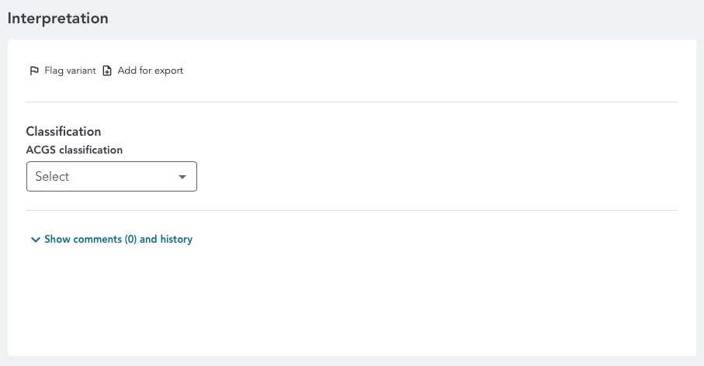
Task: Mark the variant for export with the plus-document icon
Action: tap(108, 71)
